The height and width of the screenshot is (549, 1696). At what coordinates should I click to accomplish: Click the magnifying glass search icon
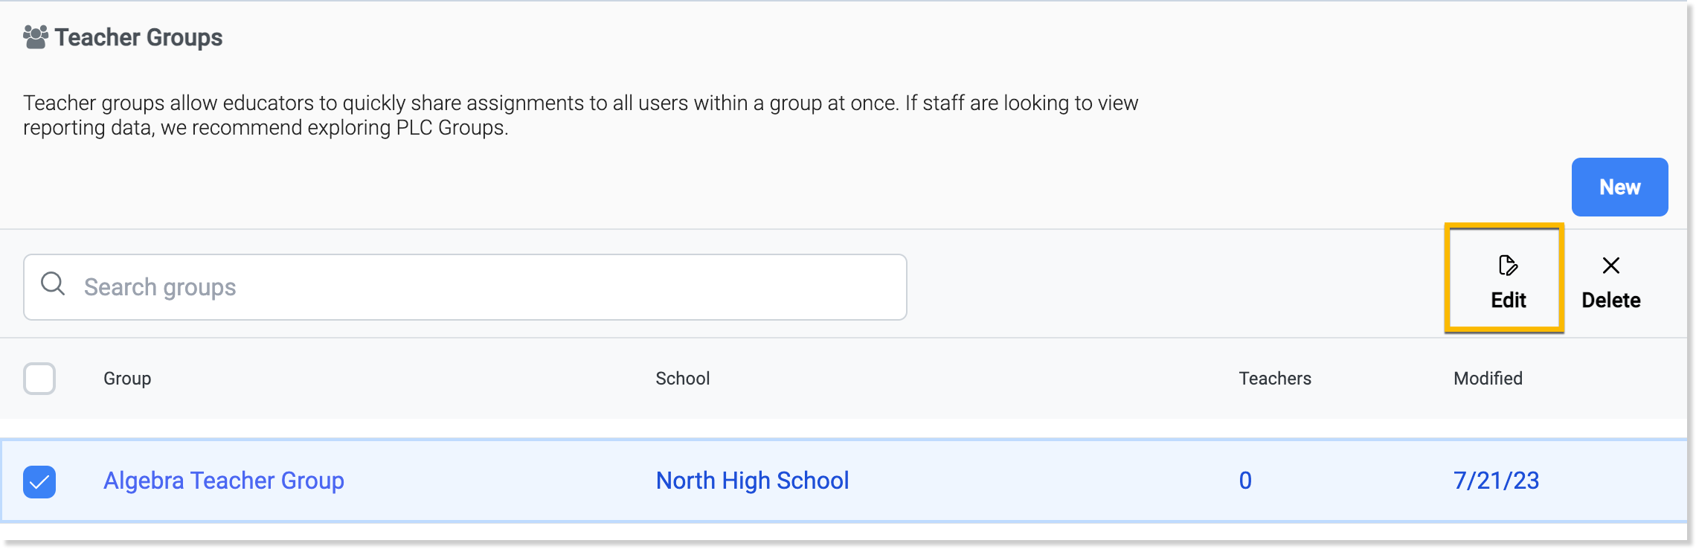click(53, 284)
